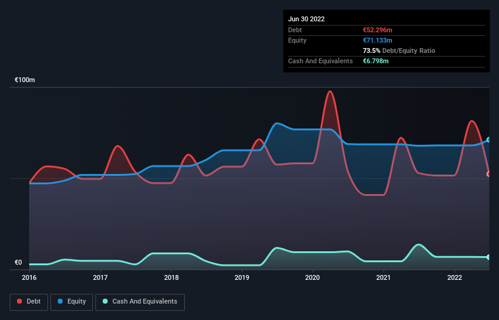Viewport: 499px width, 320px height.
Task: Click the €100m y-axis label
Action: pyautogui.click(x=24, y=80)
